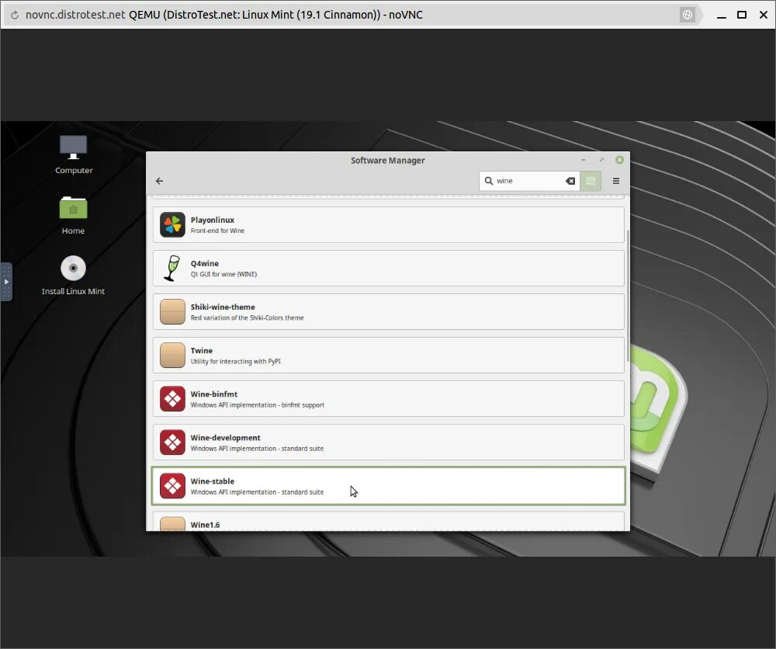Expand the noVNC side control panel handle
The width and height of the screenshot is (776, 649).
6,282
